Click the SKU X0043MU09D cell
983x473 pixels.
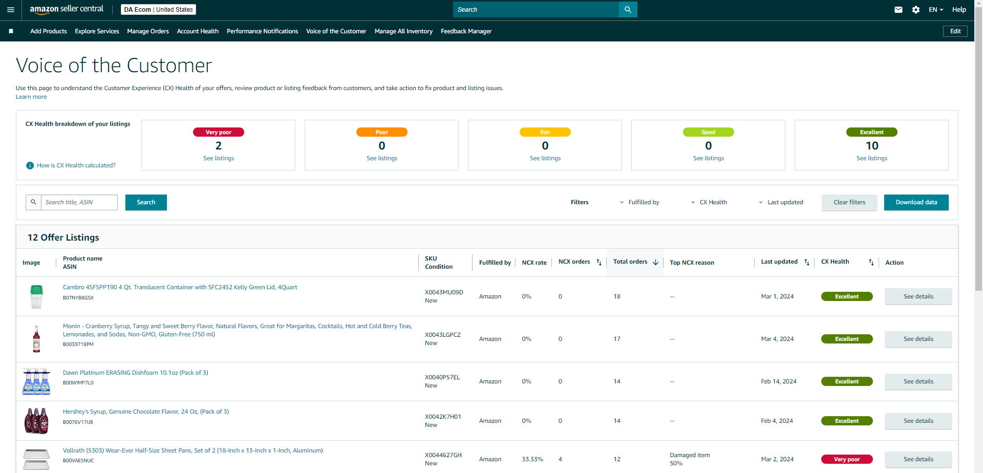pyautogui.click(x=444, y=292)
